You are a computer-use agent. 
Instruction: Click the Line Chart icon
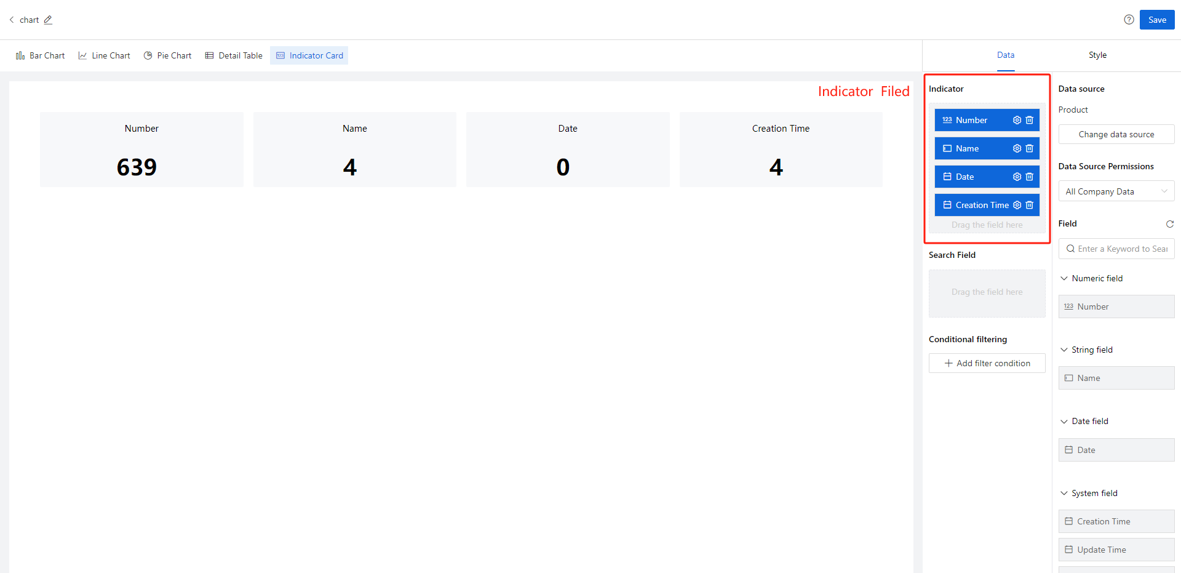[82, 55]
